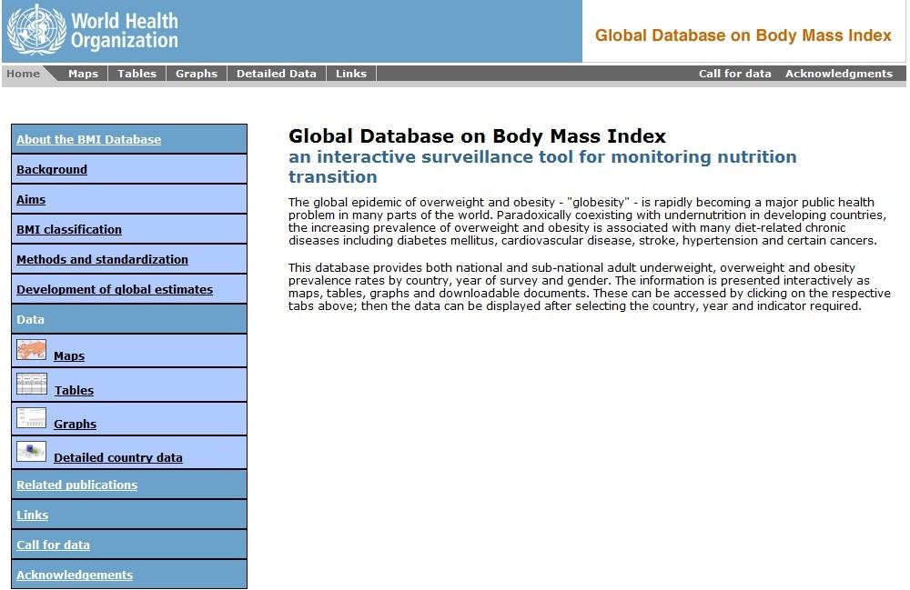This screenshot has height=590, width=910.
Task: Click the interactive surveillance tool subtitle
Action: point(542,167)
